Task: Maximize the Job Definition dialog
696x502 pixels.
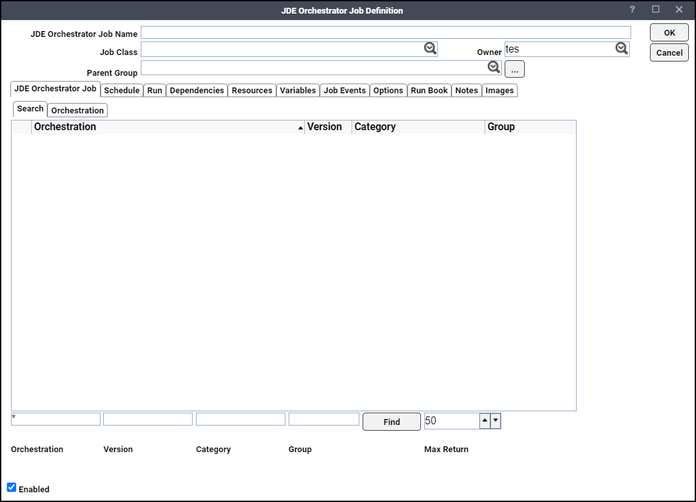Action: click(x=656, y=9)
